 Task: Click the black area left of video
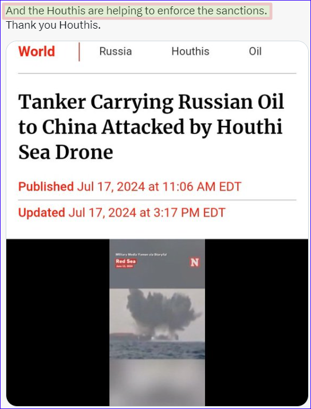[58, 323]
